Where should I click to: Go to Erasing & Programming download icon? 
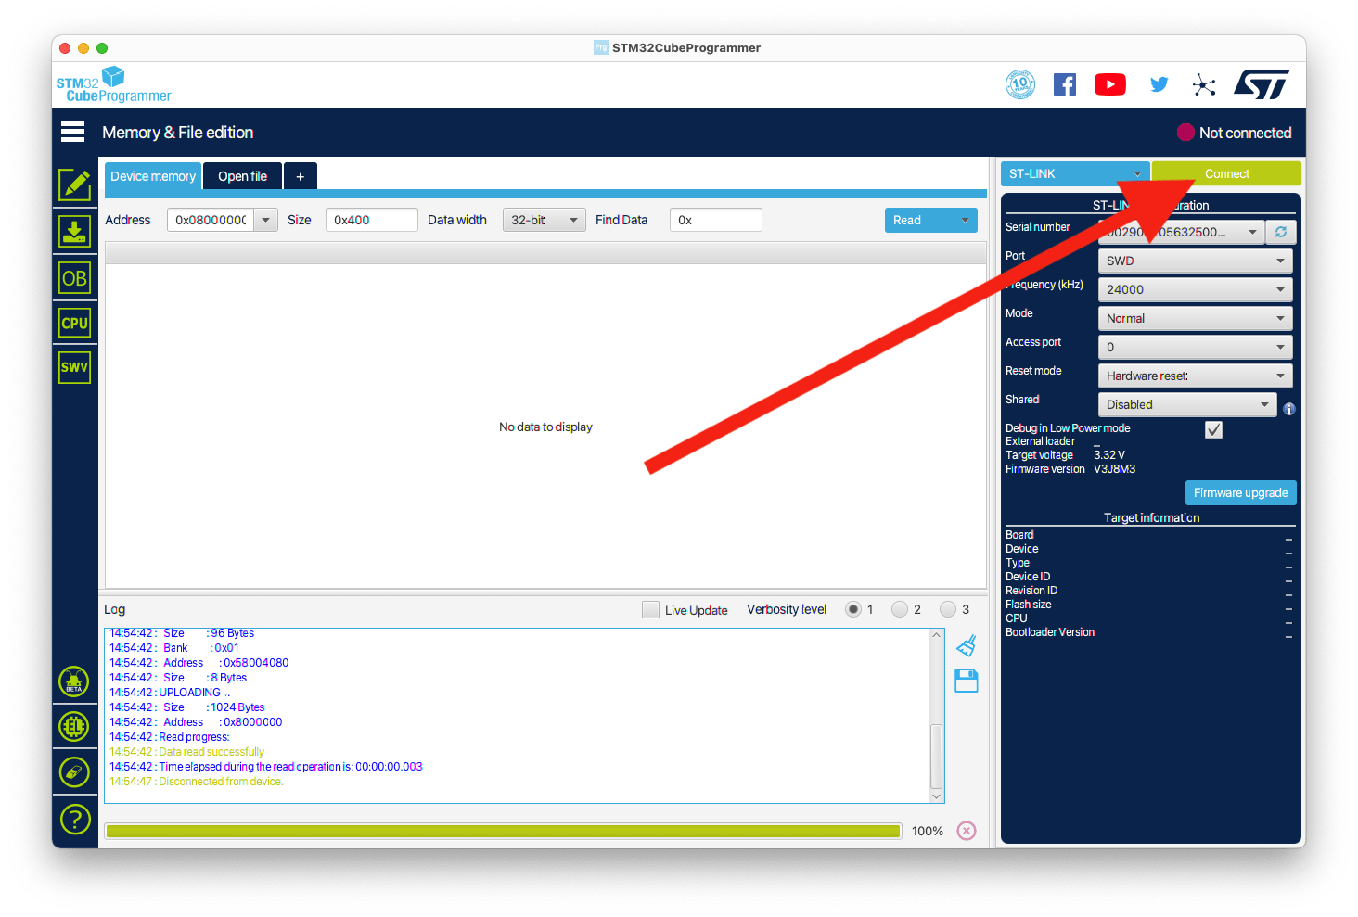[x=75, y=231]
